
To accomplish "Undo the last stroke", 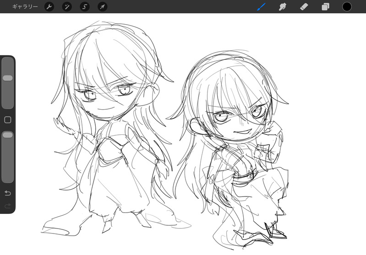I will (8, 193).
